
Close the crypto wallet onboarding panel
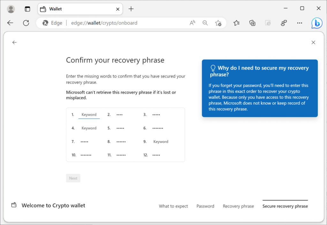pyautogui.click(x=313, y=42)
